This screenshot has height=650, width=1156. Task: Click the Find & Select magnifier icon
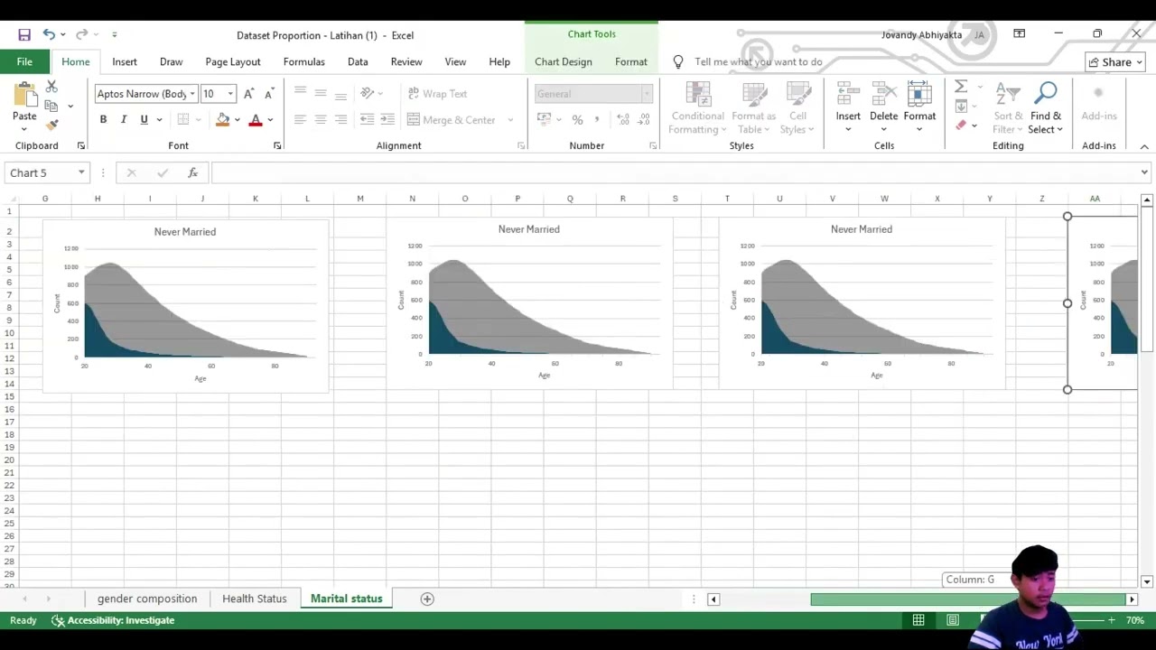point(1046,94)
